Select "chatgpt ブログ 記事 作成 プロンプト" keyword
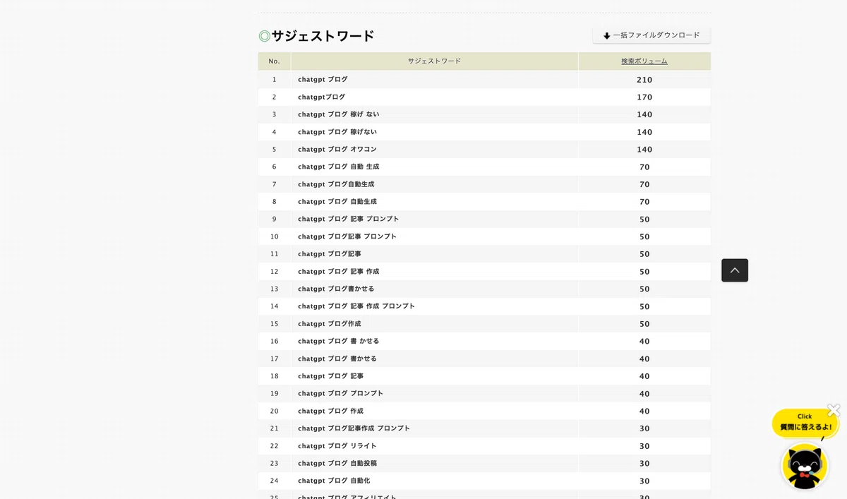847x499 pixels. click(x=356, y=306)
